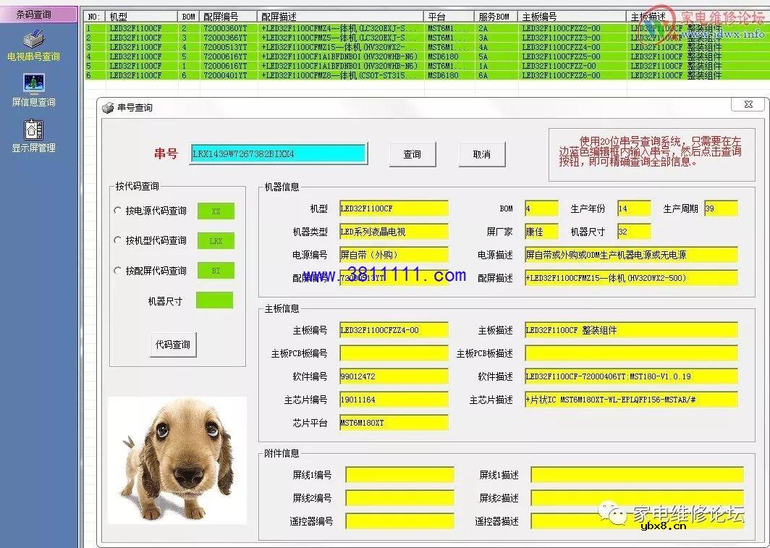The image size is (770, 548).
Task: Close the 串号查询 dialog window
Action: point(748,105)
